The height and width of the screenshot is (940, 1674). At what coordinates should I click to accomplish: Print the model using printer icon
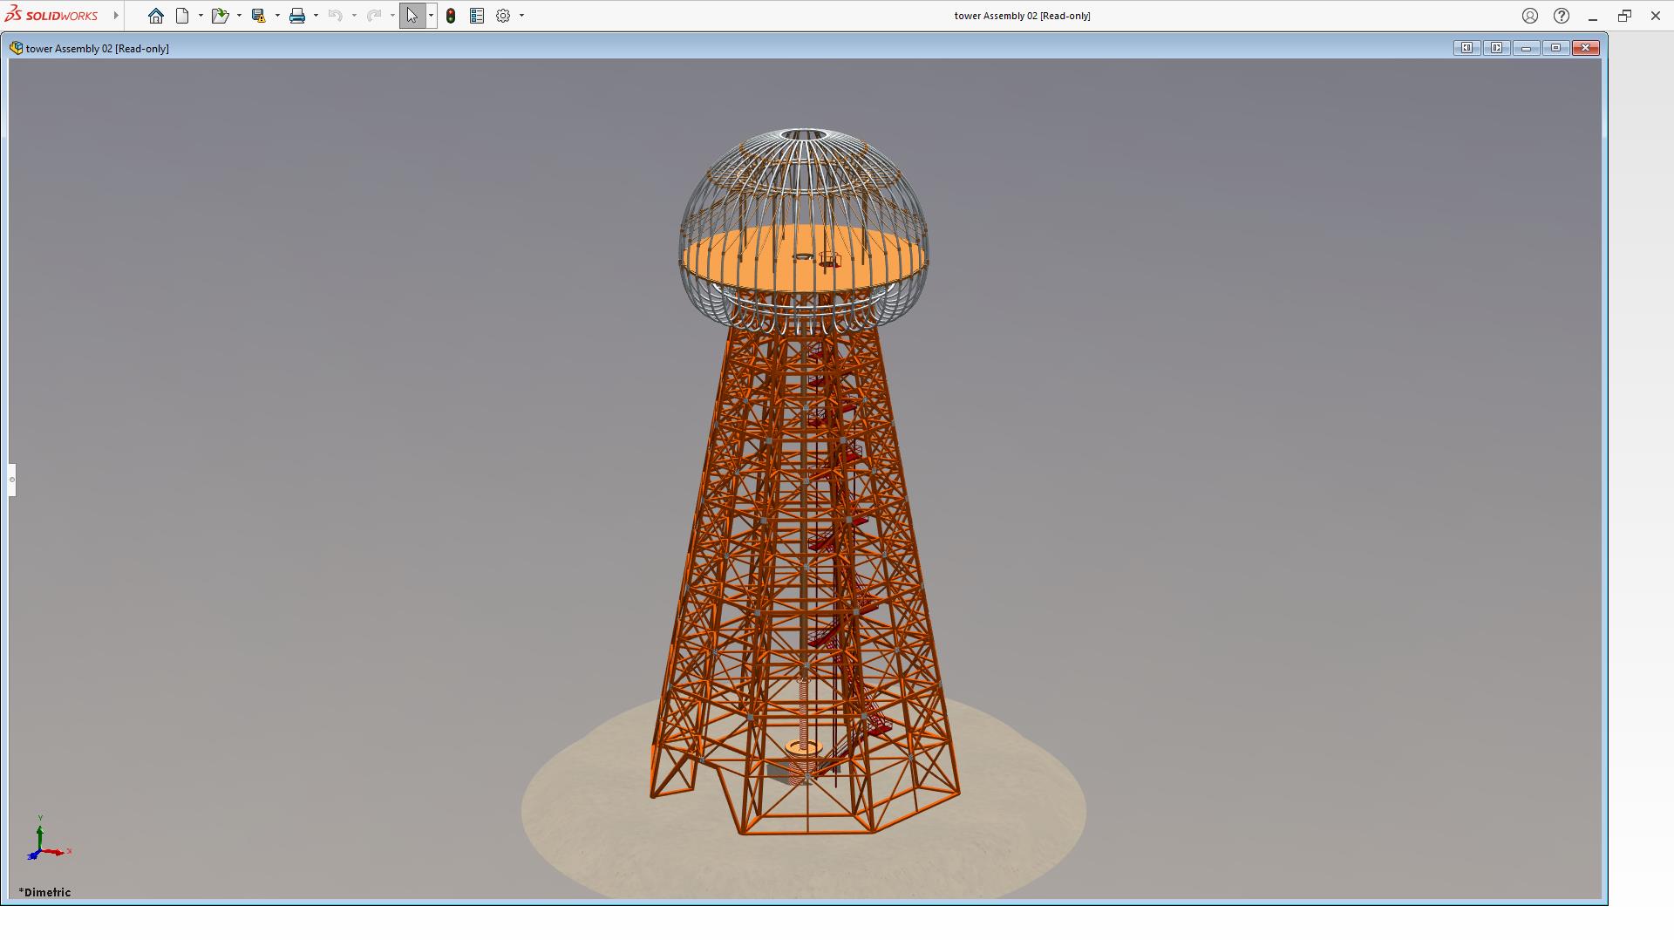click(297, 16)
